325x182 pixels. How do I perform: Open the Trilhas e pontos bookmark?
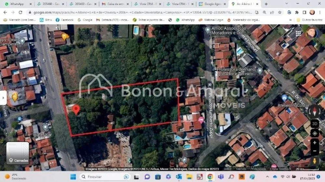149,20
